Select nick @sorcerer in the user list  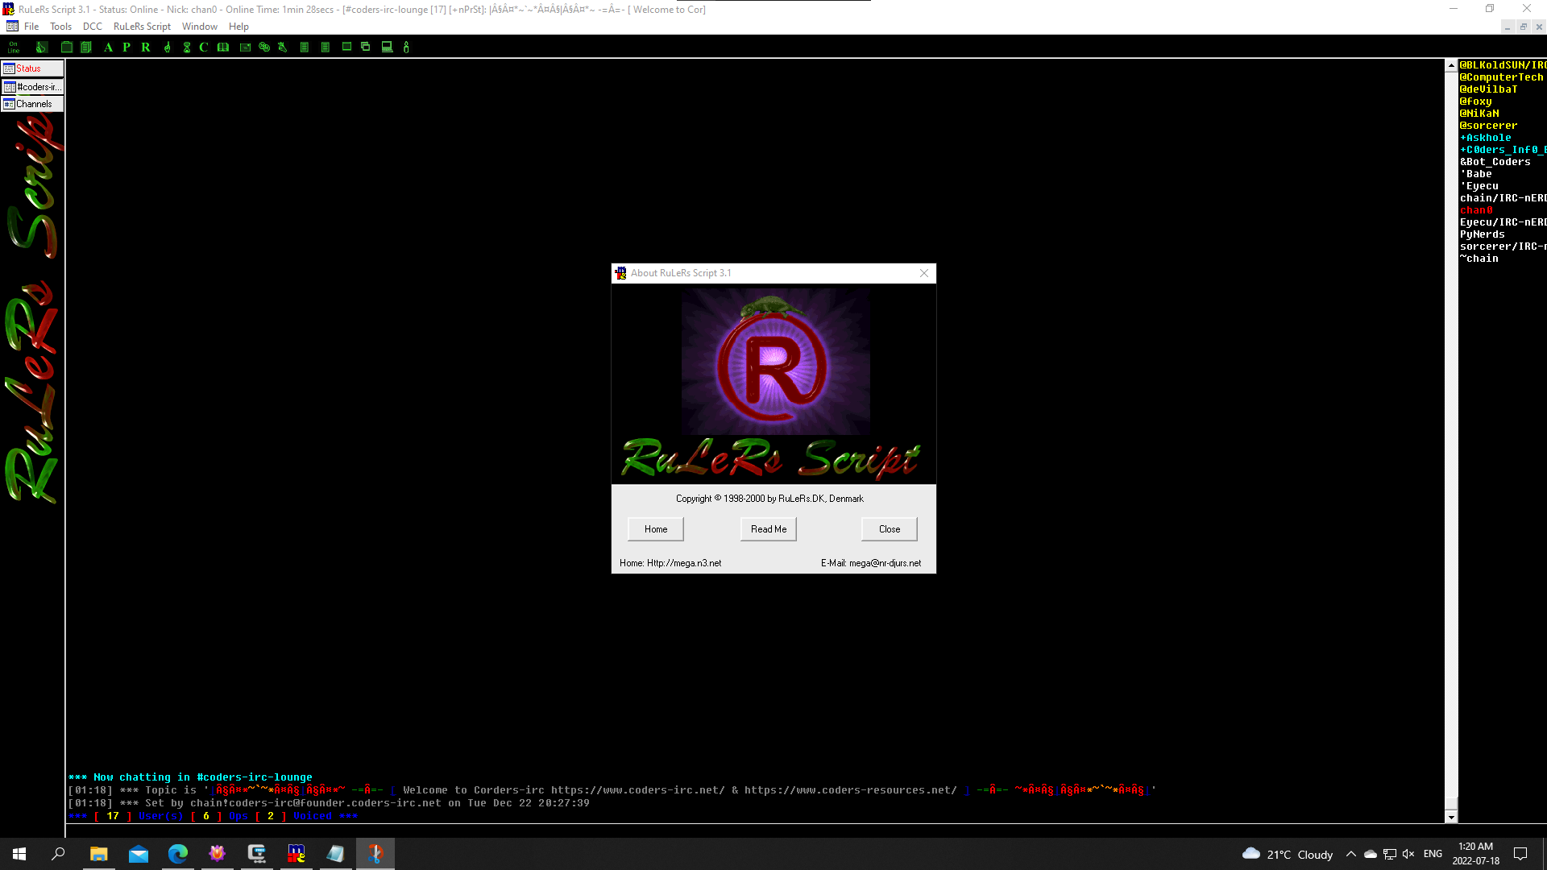pyautogui.click(x=1488, y=126)
